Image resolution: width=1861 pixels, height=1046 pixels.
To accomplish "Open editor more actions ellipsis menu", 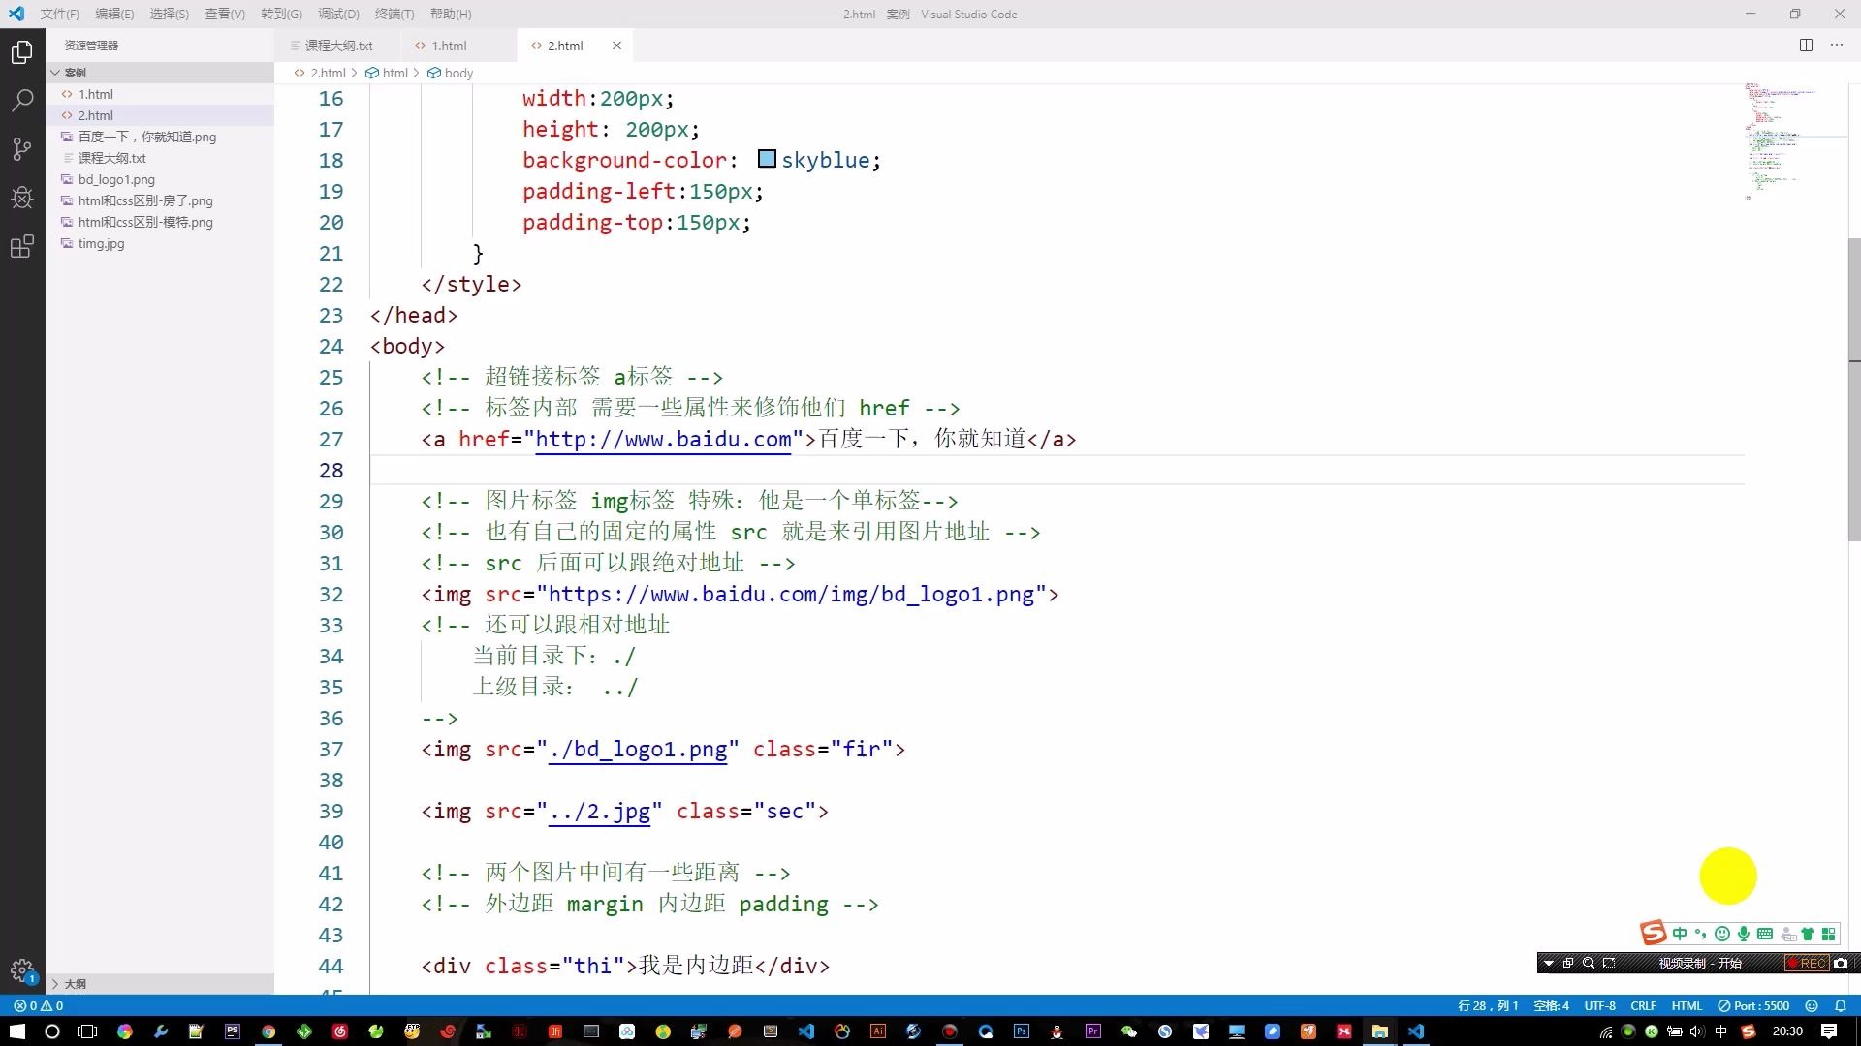I will 1836,46.
